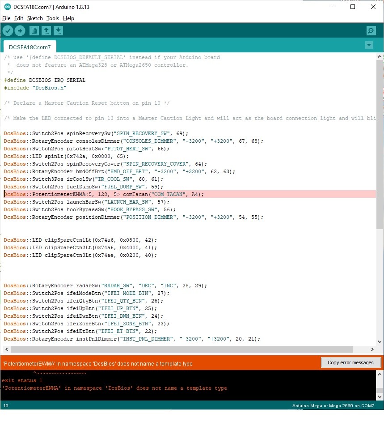The height and width of the screenshot is (422, 384).
Task: Click the editor vertical scrollbar up arrow
Action: point(380,57)
